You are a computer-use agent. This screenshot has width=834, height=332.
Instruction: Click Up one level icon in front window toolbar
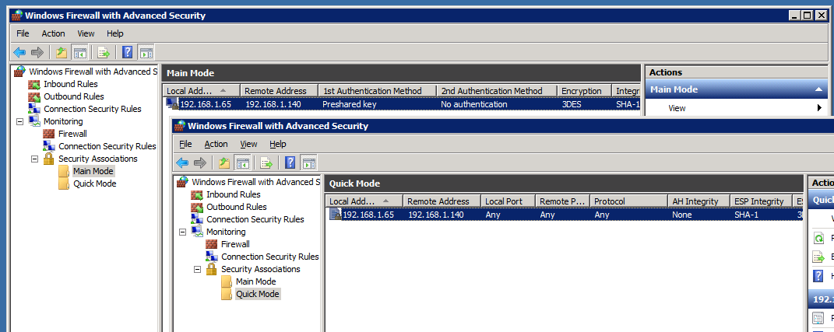[224, 163]
